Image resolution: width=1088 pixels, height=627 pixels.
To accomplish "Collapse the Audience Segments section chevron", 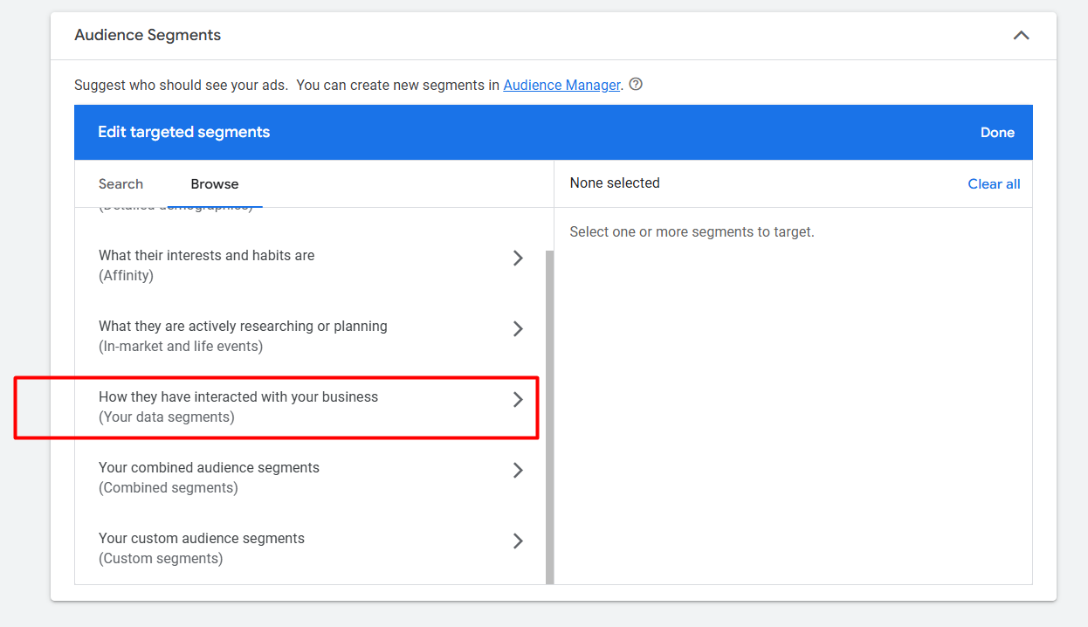I will coord(1021,36).
